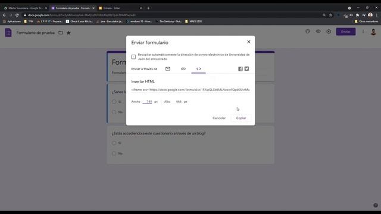The height and width of the screenshot is (214, 381).
Task: Select Sí for the first question
Action: pos(114,102)
